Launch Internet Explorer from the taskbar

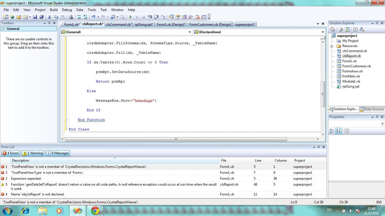click(x=25, y=211)
